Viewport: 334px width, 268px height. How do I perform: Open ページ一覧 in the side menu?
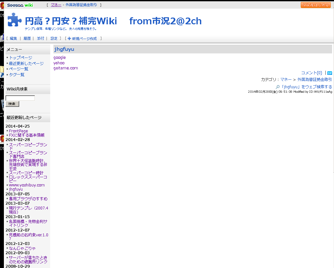pos(19,69)
